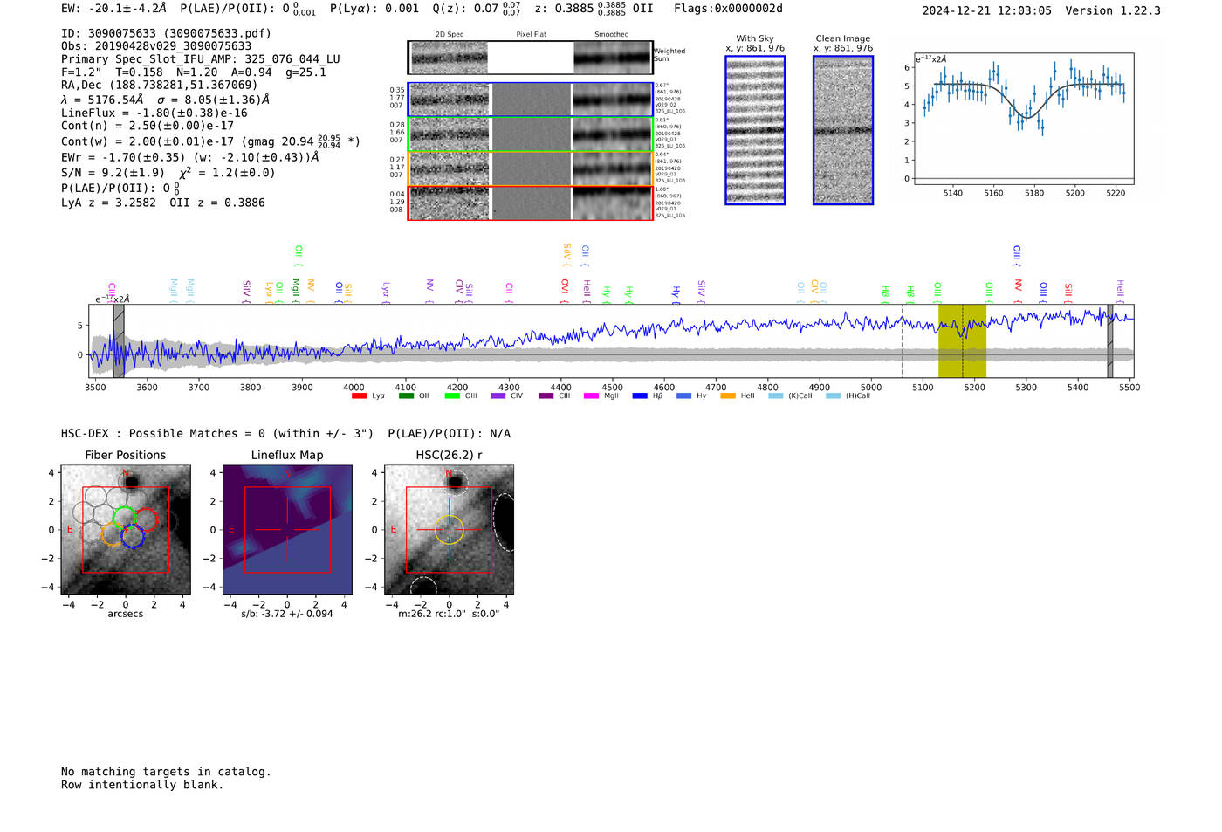Click the EWr = -1.70 line
The image size is (1222, 832).
pyautogui.click(x=190, y=157)
